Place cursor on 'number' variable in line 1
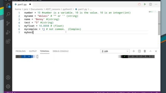This screenshot has height=93, width=166. click(29, 13)
